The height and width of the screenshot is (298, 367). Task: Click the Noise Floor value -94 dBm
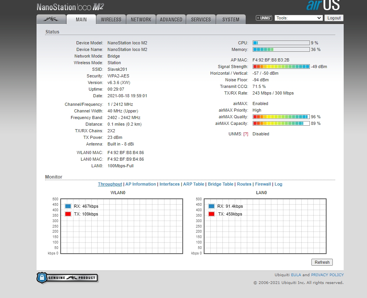(x=260, y=80)
